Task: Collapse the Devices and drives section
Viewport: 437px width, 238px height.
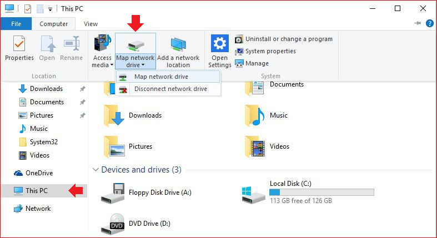Action: coord(96,170)
